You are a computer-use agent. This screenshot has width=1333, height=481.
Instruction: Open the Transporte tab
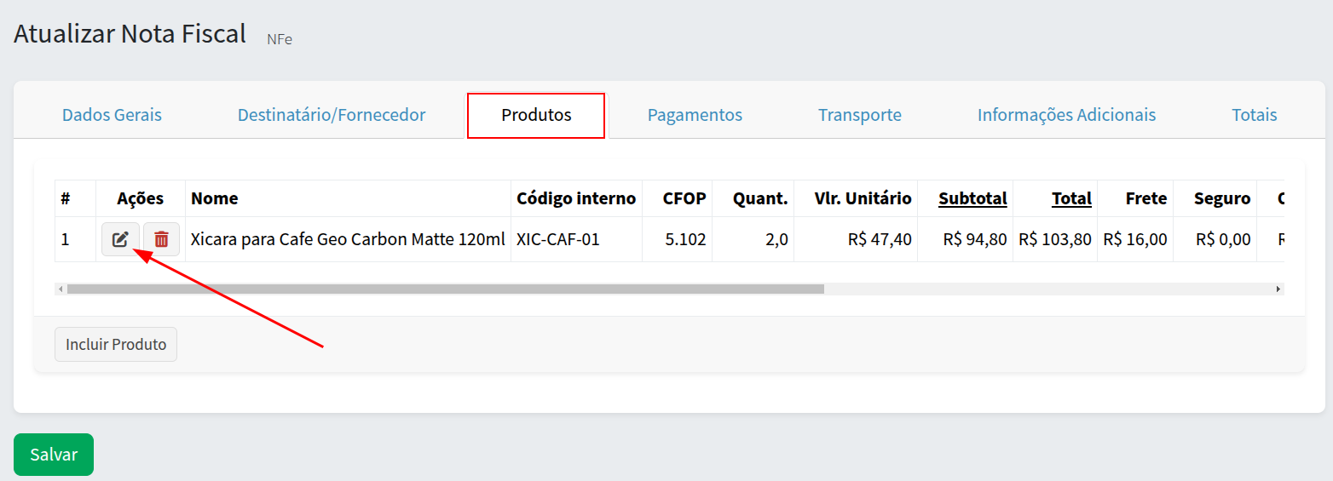point(860,115)
